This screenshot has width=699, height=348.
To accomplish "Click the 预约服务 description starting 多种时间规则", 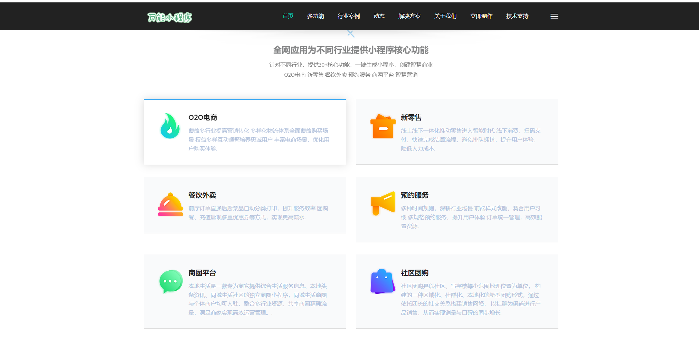I will [471, 217].
